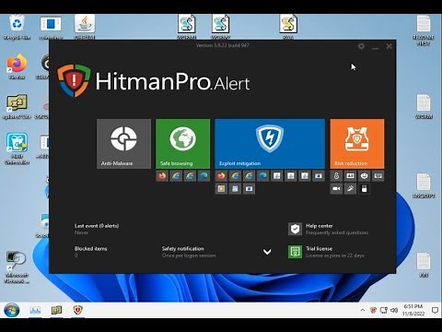
Task: Click Edge icon under Exploit mitigation tile
Action: [262, 176]
